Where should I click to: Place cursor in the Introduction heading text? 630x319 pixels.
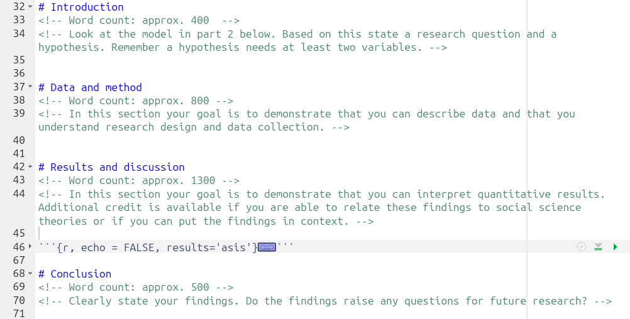(x=87, y=8)
